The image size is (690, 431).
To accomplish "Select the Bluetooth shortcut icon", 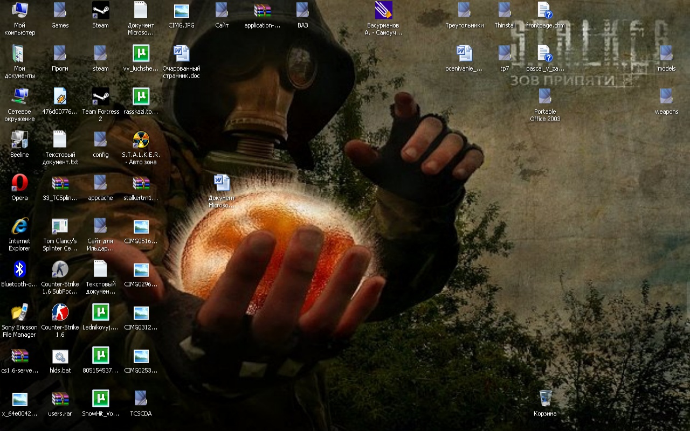I will click(x=20, y=268).
